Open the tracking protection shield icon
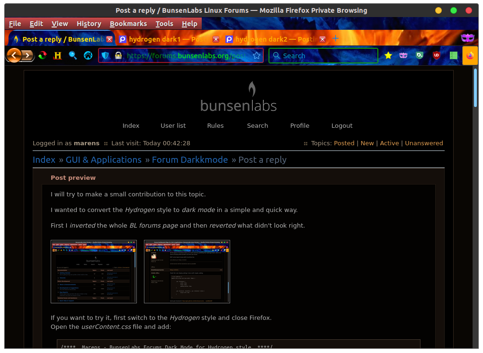The width and height of the screenshot is (483, 353). pyautogui.click(x=105, y=55)
